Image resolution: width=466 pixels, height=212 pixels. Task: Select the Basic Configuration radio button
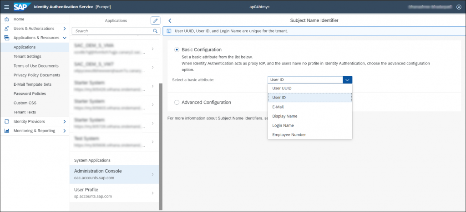(177, 49)
